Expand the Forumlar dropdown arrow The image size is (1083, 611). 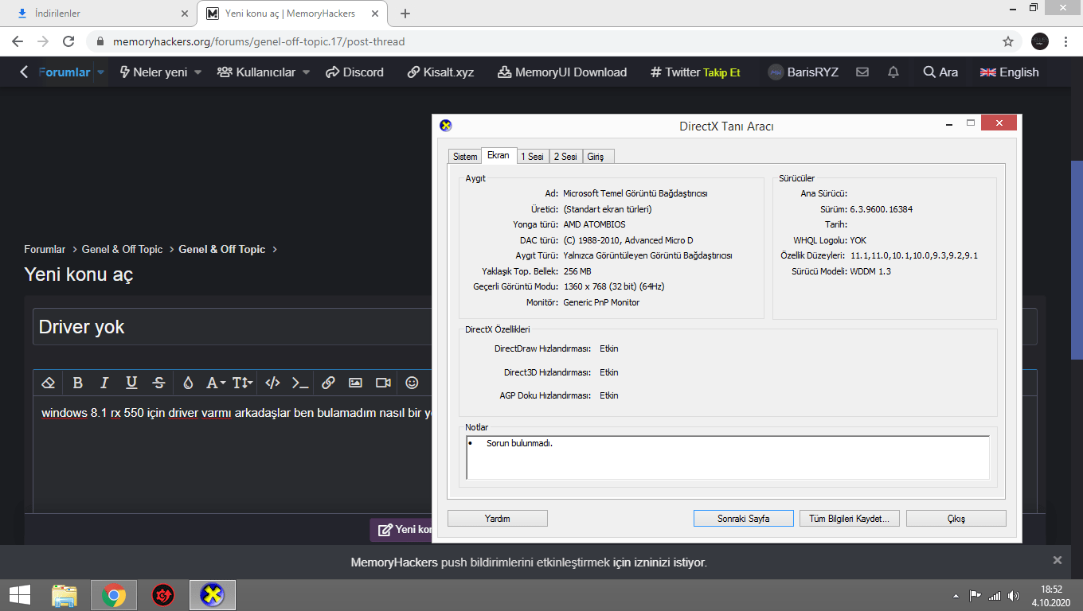click(101, 72)
